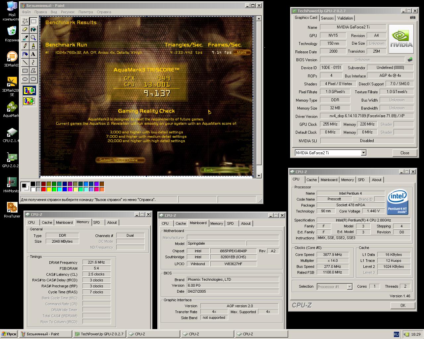Choose the Curve tool in Paint

click(33, 63)
